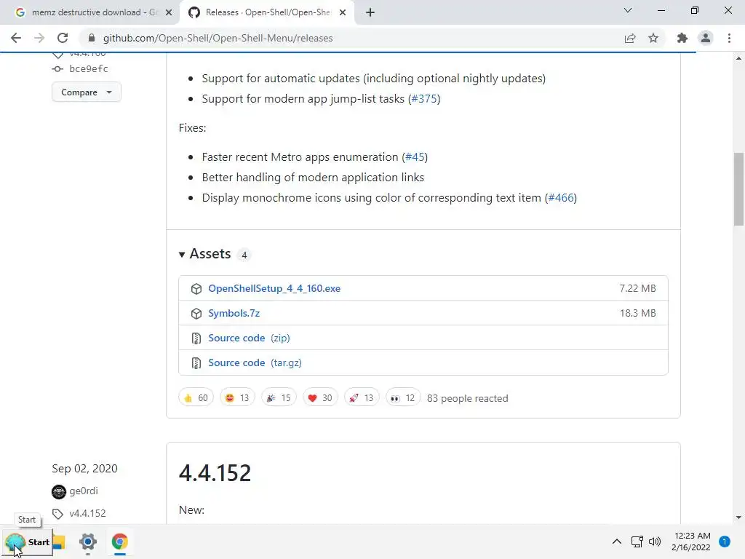Click the address bar URL
The width and height of the screenshot is (745, 559).
coord(218,38)
